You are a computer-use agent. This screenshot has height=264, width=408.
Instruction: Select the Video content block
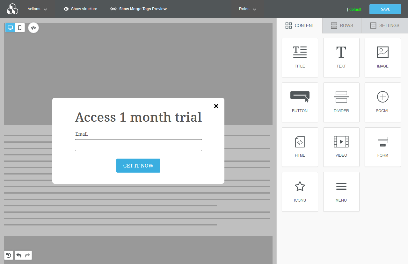pos(341,147)
